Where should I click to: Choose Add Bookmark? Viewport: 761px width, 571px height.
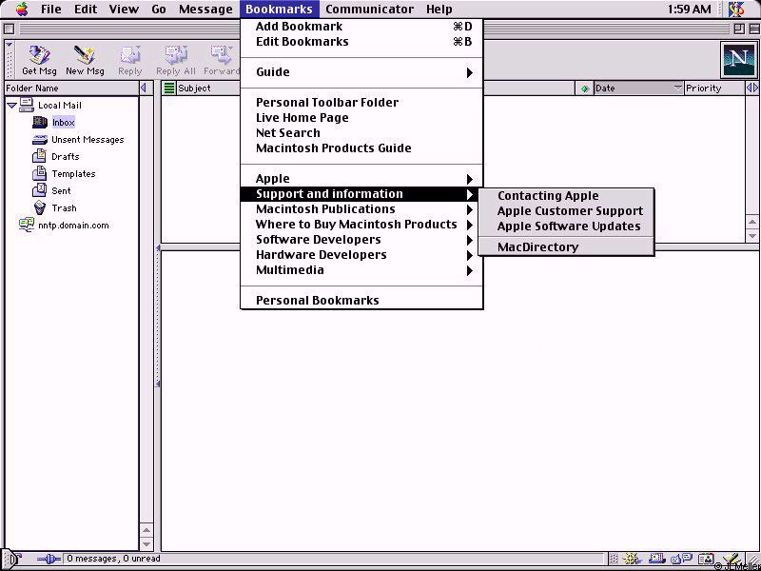(x=362, y=27)
